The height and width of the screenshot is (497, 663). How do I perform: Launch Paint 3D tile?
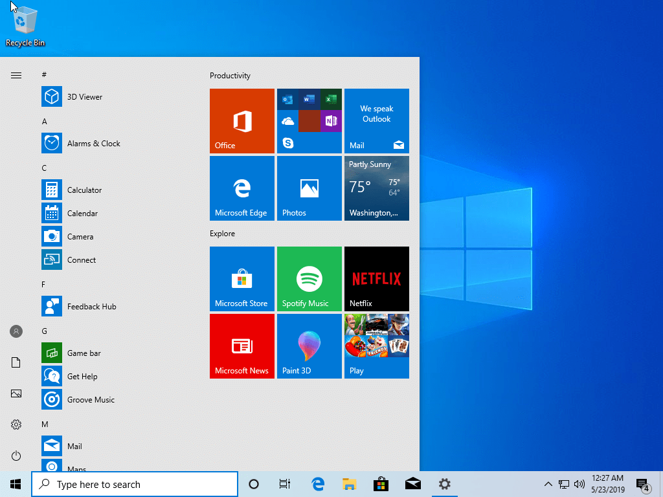tap(309, 346)
